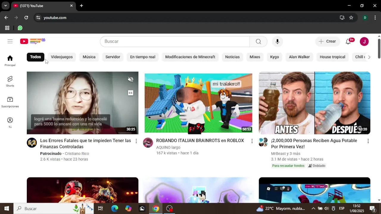Image resolution: width=381 pixels, height=214 pixels.
Task: Open the WhatsApp bookmark icon
Action: [20, 28]
